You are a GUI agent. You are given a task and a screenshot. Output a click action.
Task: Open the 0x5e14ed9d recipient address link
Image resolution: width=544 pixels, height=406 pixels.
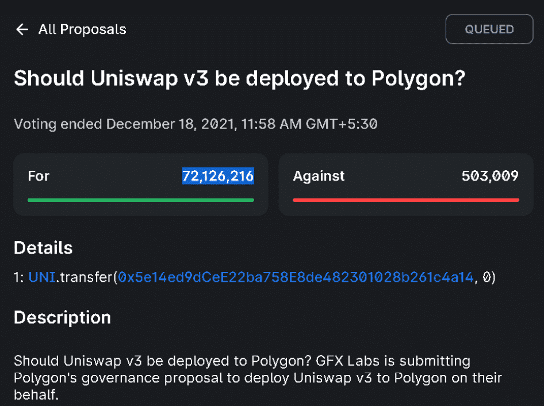coord(296,278)
